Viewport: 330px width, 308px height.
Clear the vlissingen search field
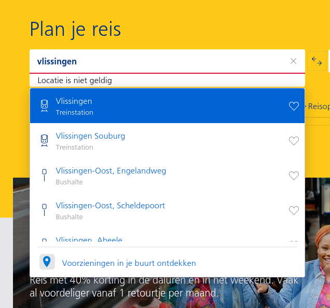click(293, 61)
